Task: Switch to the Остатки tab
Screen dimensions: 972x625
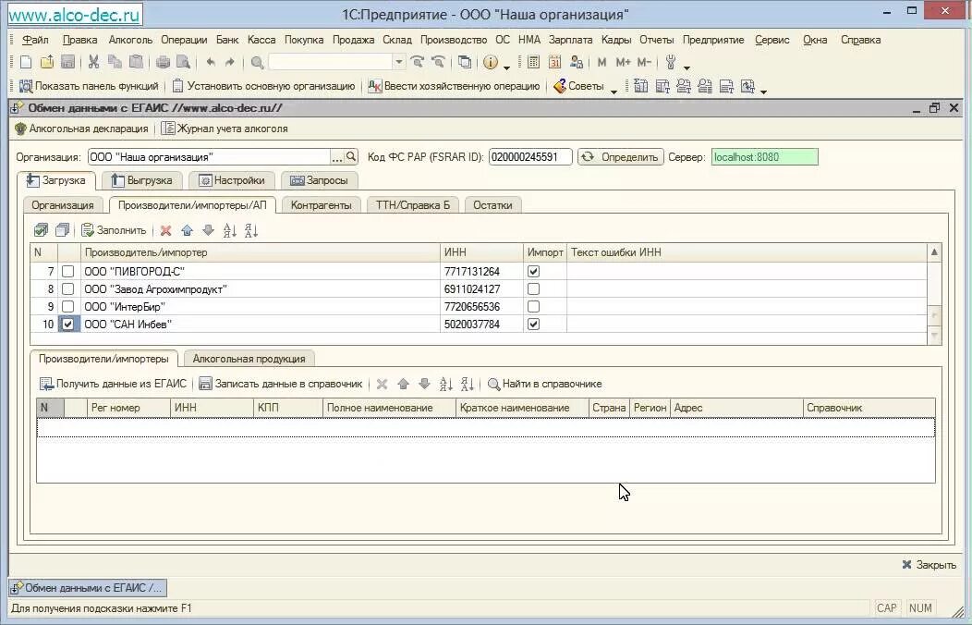Action: tap(492, 205)
